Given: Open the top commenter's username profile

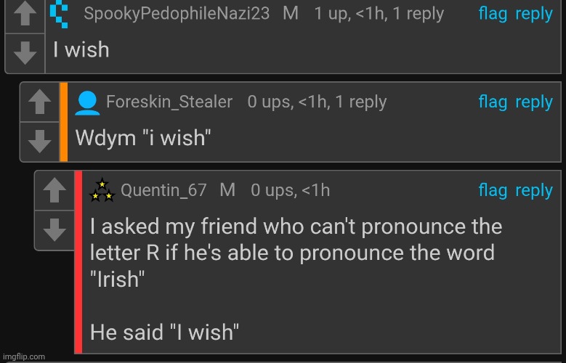Looking at the screenshot, I should (177, 14).
